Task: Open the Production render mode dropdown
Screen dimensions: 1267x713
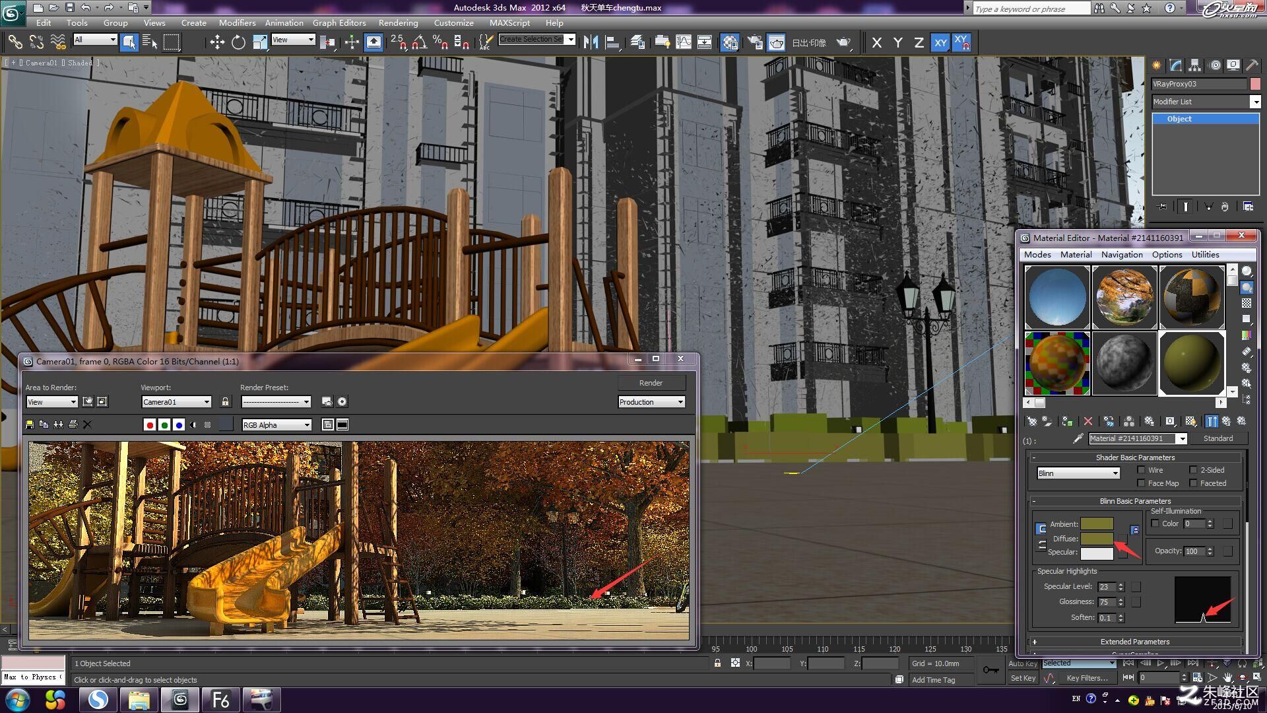Action: (651, 402)
